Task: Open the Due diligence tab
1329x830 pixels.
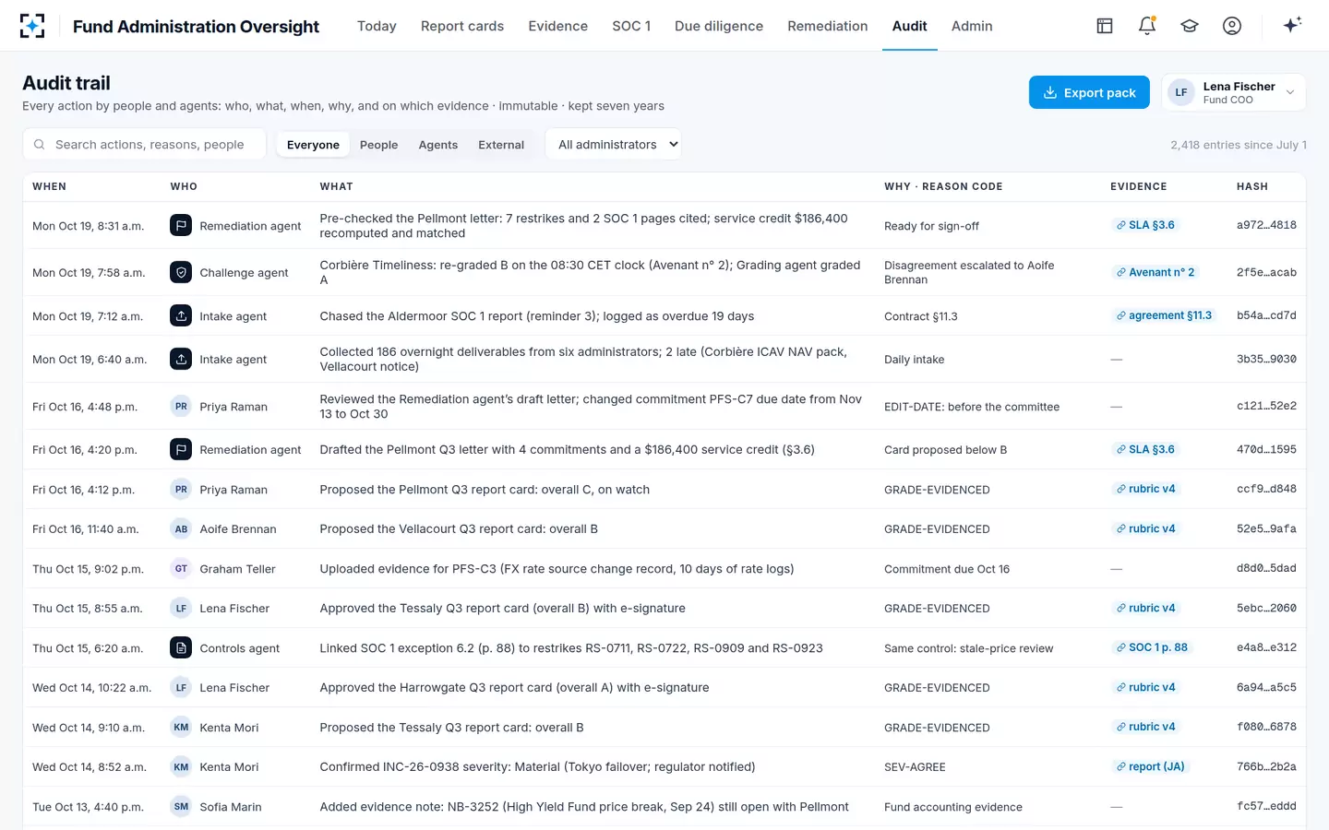Action: 719,26
